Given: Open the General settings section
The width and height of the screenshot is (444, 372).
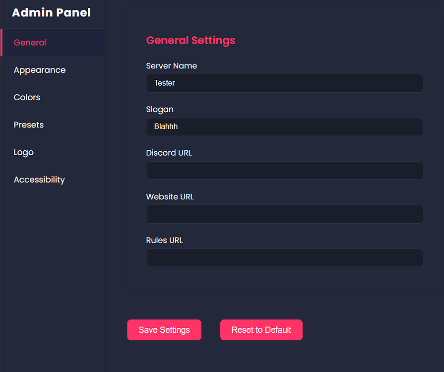Looking at the screenshot, I should coord(30,43).
